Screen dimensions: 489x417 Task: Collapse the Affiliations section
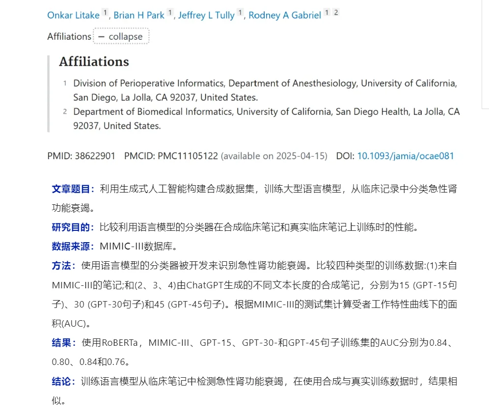point(121,36)
